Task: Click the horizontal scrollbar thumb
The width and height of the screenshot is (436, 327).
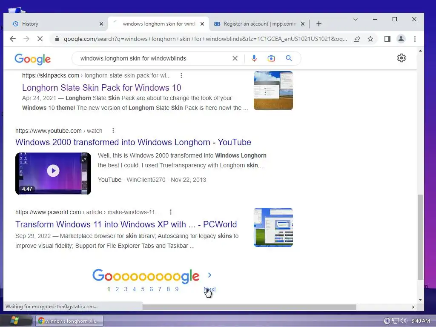Action: coord(250,307)
